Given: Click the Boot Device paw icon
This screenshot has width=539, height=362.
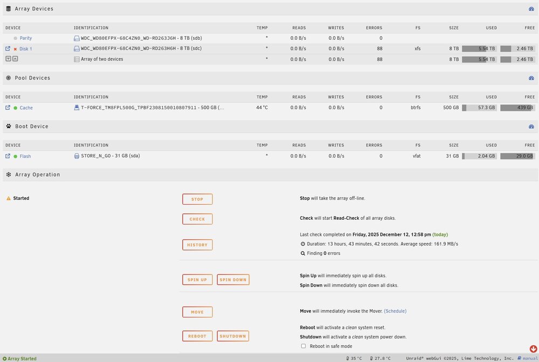Looking at the screenshot, I should pos(9,127).
